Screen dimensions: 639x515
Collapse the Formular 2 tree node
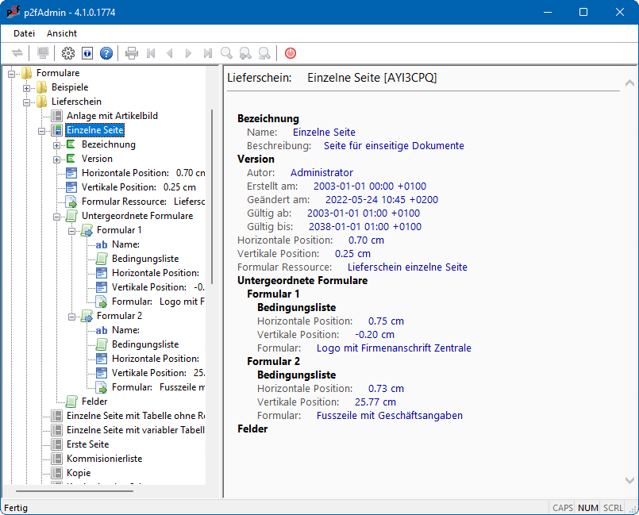coord(71,316)
